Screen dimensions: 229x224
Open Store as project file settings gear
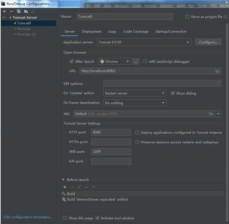226,17
